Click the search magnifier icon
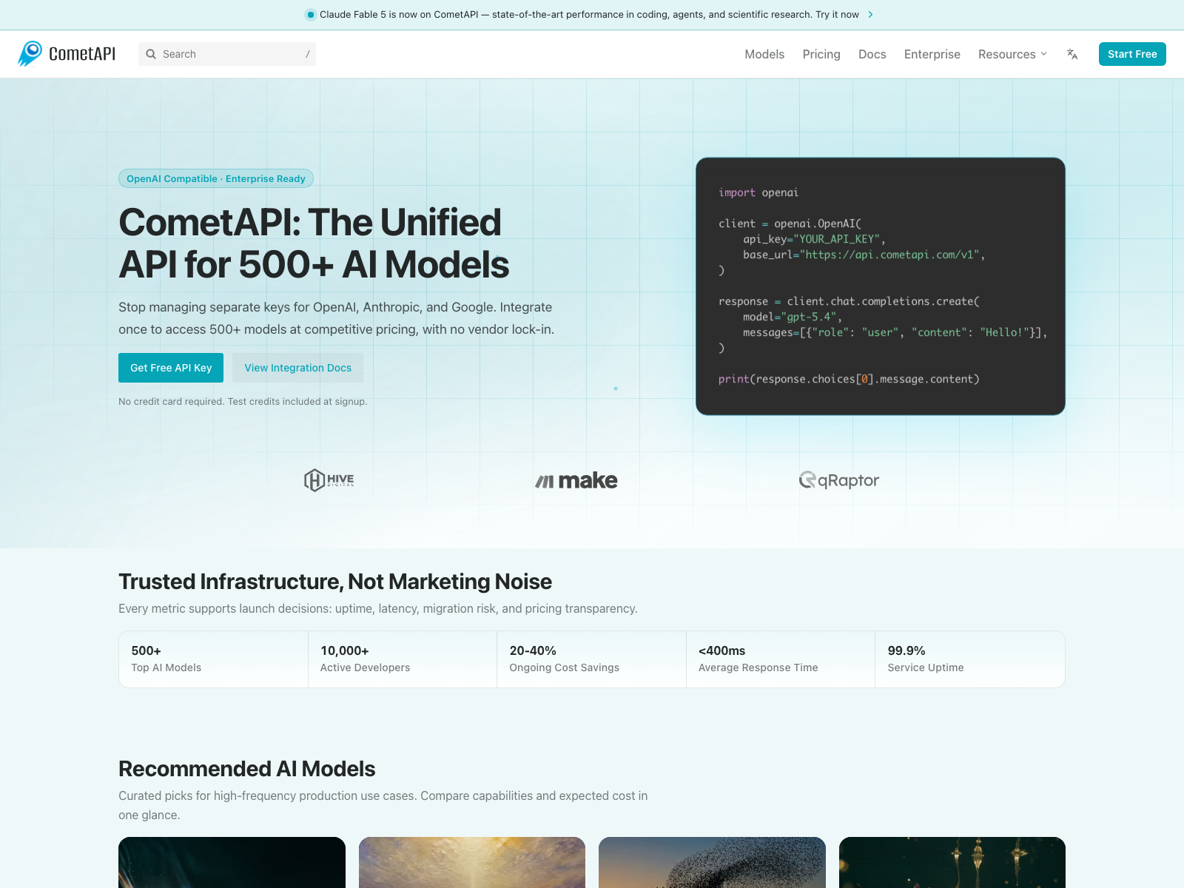The image size is (1184, 888). (x=151, y=54)
